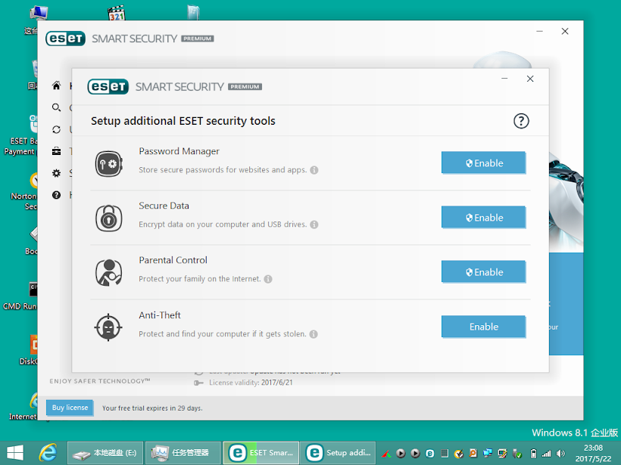Click the Password Manager title

(x=179, y=151)
